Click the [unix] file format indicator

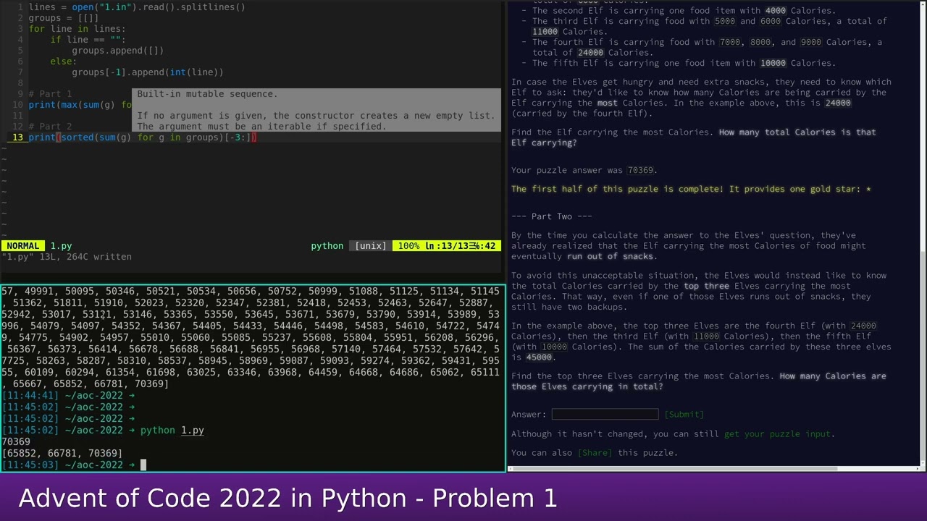(370, 246)
